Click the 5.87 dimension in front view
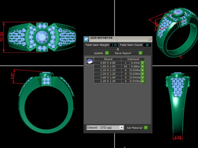198x148 pixels. [12, 76]
